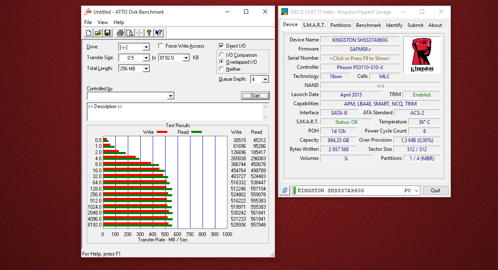The width and height of the screenshot is (498, 270).
Task: Expand the Queue Depth dropdown
Action: tap(265, 80)
